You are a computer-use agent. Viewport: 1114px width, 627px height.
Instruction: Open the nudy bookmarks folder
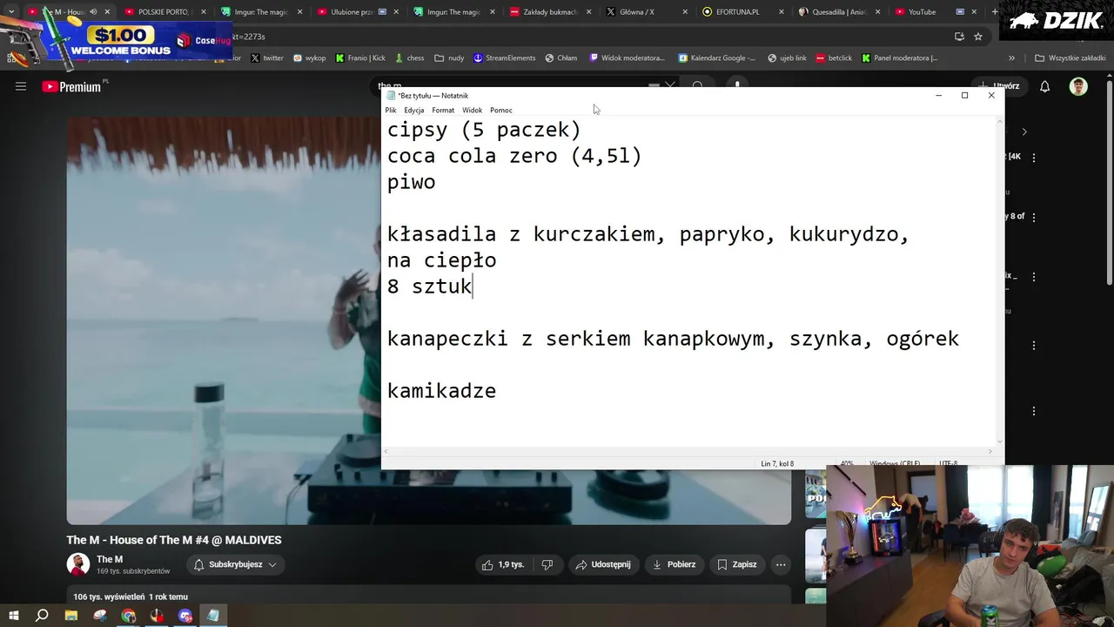coord(450,58)
